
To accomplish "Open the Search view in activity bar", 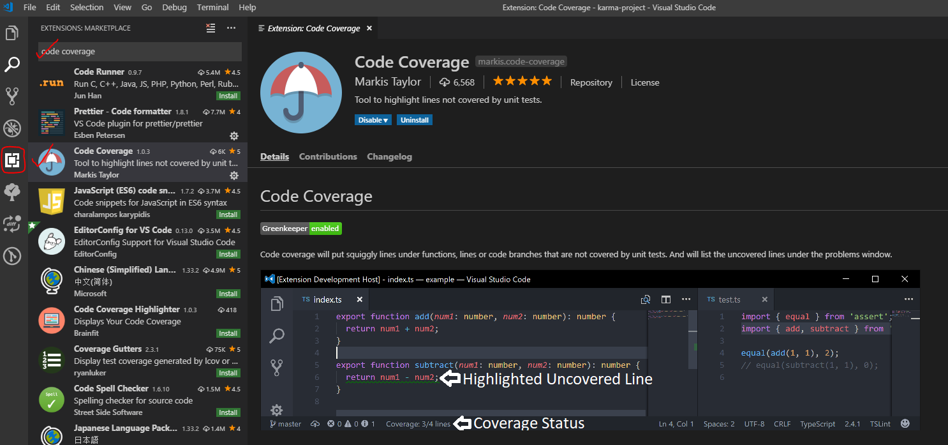I will point(12,64).
